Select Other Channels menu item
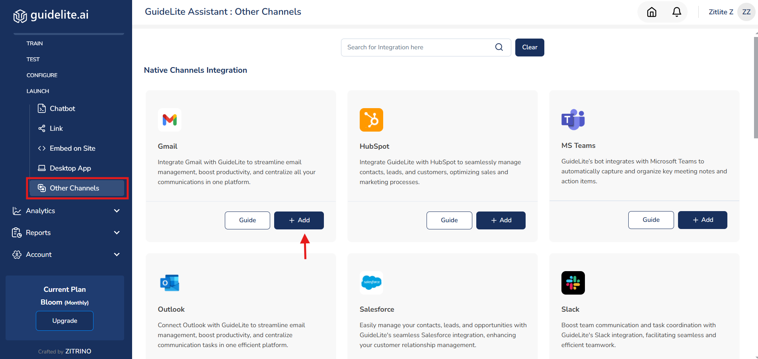Viewport: 758px width, 359px height. click(76, 188)
